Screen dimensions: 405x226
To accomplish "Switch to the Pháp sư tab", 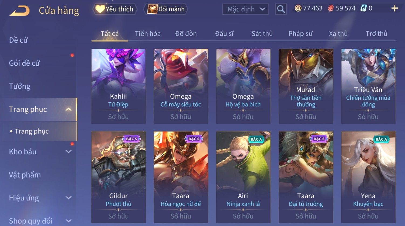I will pos(300,34).
